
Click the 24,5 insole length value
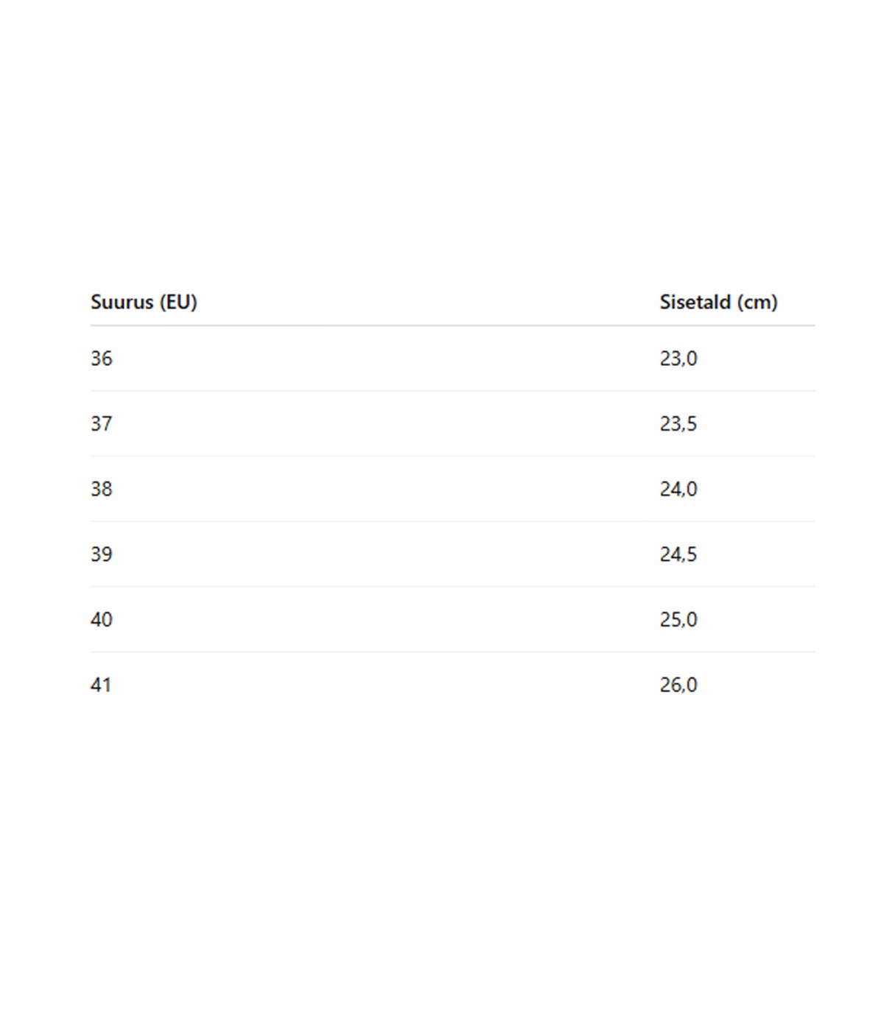pos(678,554)
